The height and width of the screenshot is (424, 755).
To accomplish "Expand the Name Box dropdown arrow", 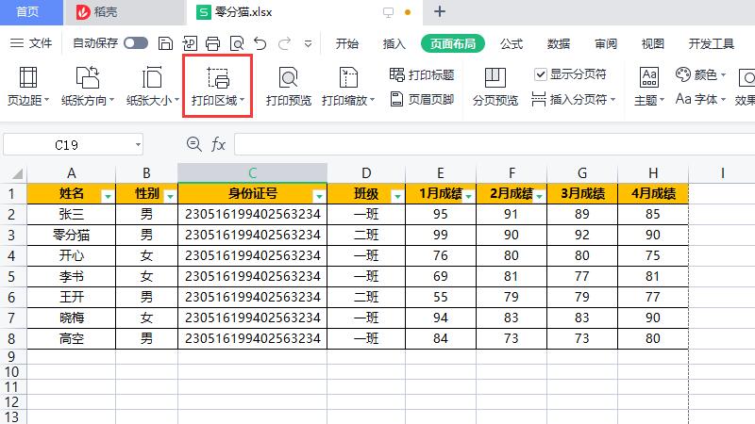I will point(138,144).
